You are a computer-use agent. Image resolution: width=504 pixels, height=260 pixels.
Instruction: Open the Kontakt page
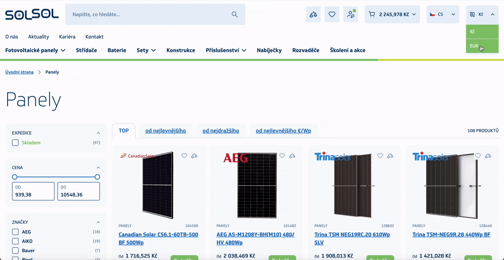click(x=94, y=37)
